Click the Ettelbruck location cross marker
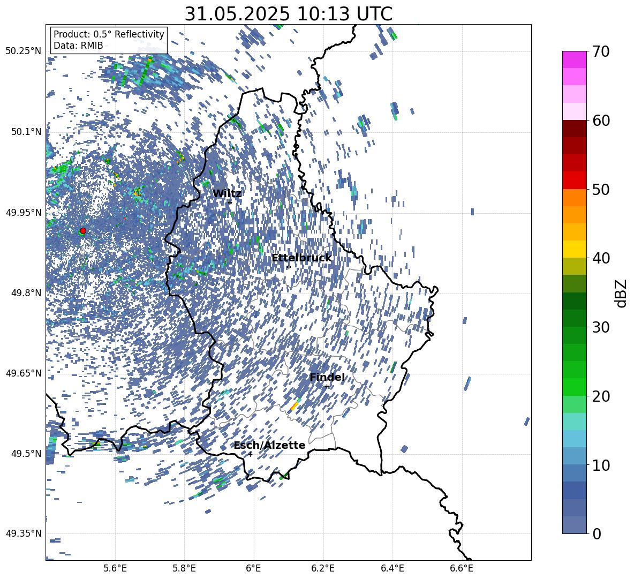 (x=288, y=267)
